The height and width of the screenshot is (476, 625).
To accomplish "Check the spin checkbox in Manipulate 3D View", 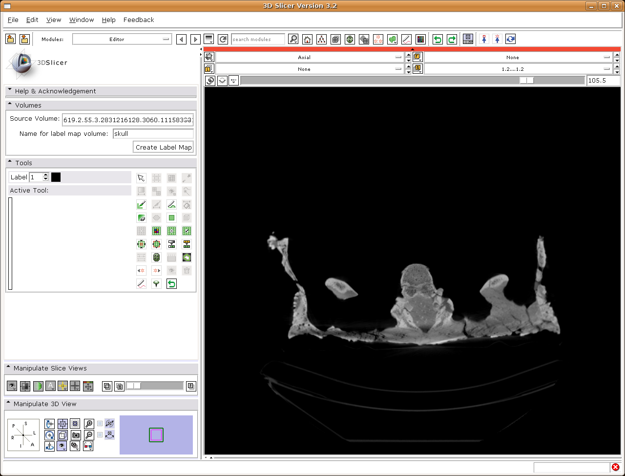I will point(100,424).
